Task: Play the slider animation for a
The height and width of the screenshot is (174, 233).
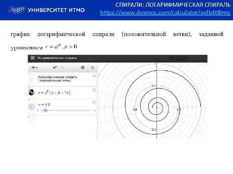Action: (31, 107)
